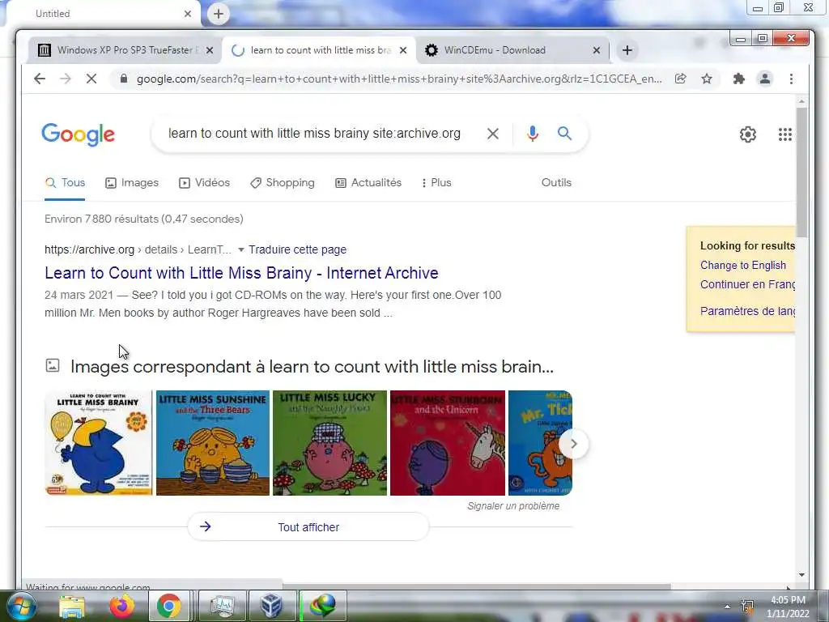Click Continuer en Français link
Viewport: 829px width, 622px height.
tap(747, 284)
